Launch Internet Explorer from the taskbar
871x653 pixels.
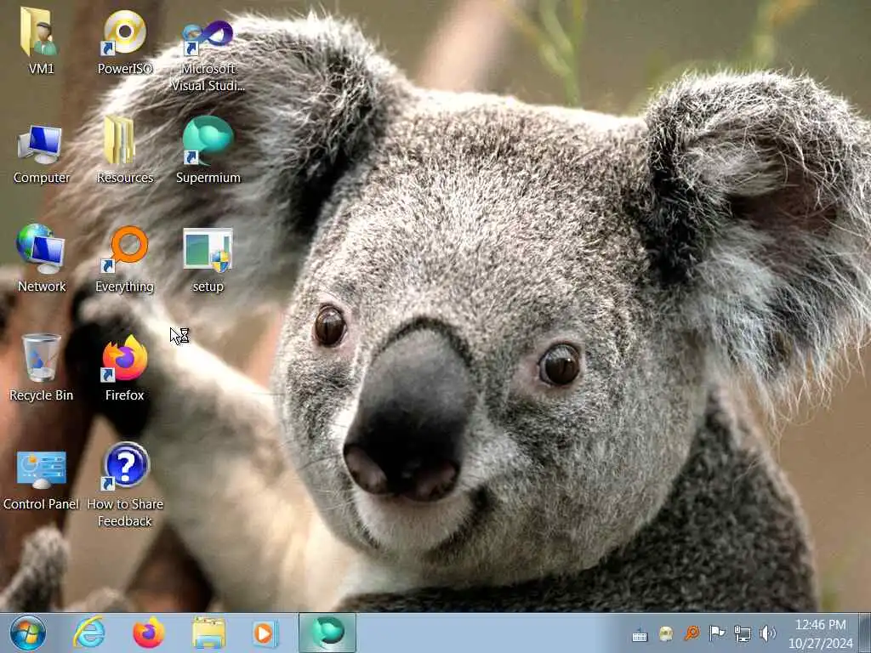tap(89, 633)
